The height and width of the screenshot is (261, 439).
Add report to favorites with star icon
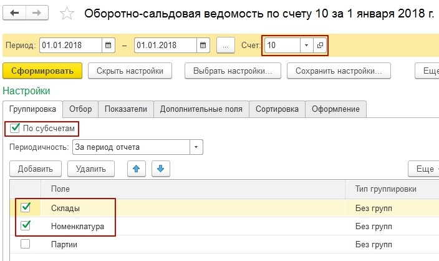pyautogui.click(x=69, y=14)
